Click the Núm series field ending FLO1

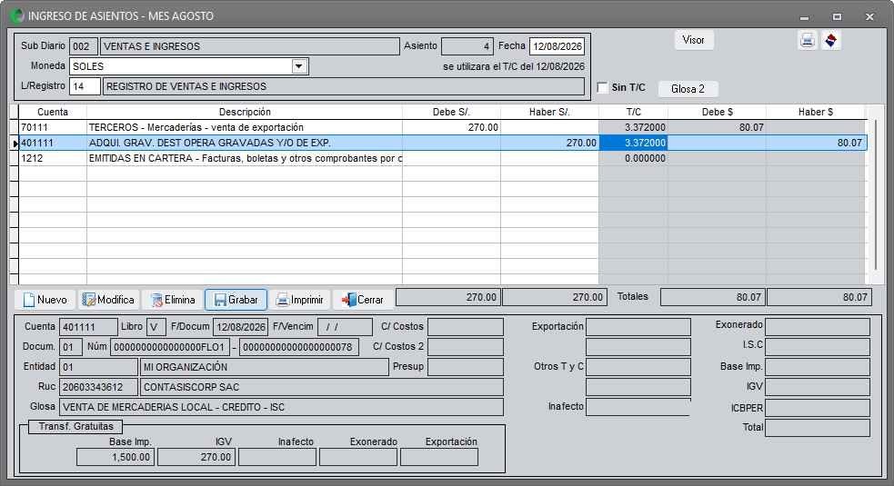(170, 347)
